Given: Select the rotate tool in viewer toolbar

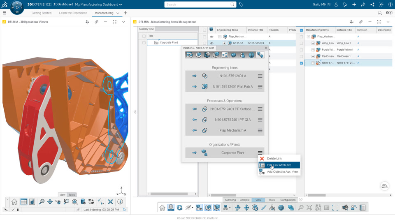Looking at the screenshot, I should [x=58, y=201].
